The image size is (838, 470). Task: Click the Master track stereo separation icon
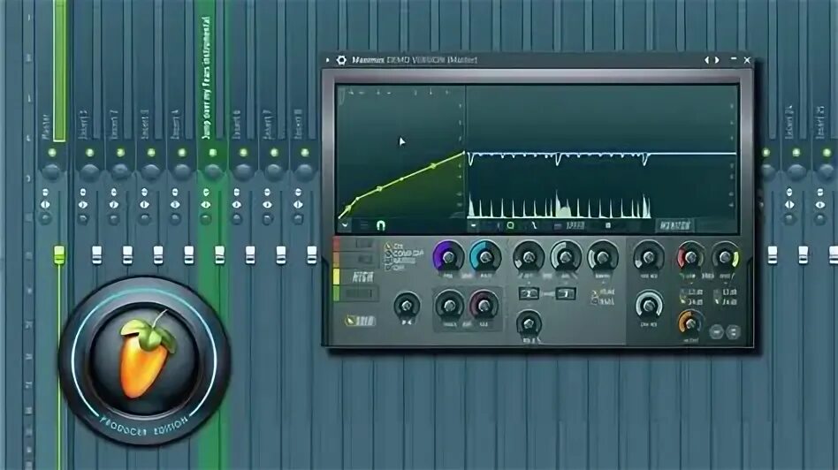click(45, 205)
